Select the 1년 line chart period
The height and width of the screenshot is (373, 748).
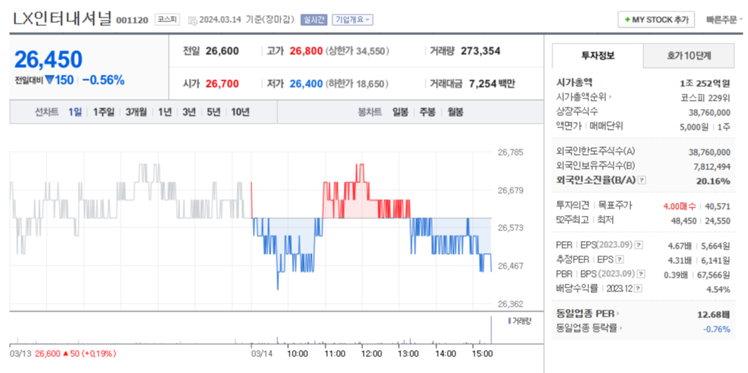coord(164,112)
